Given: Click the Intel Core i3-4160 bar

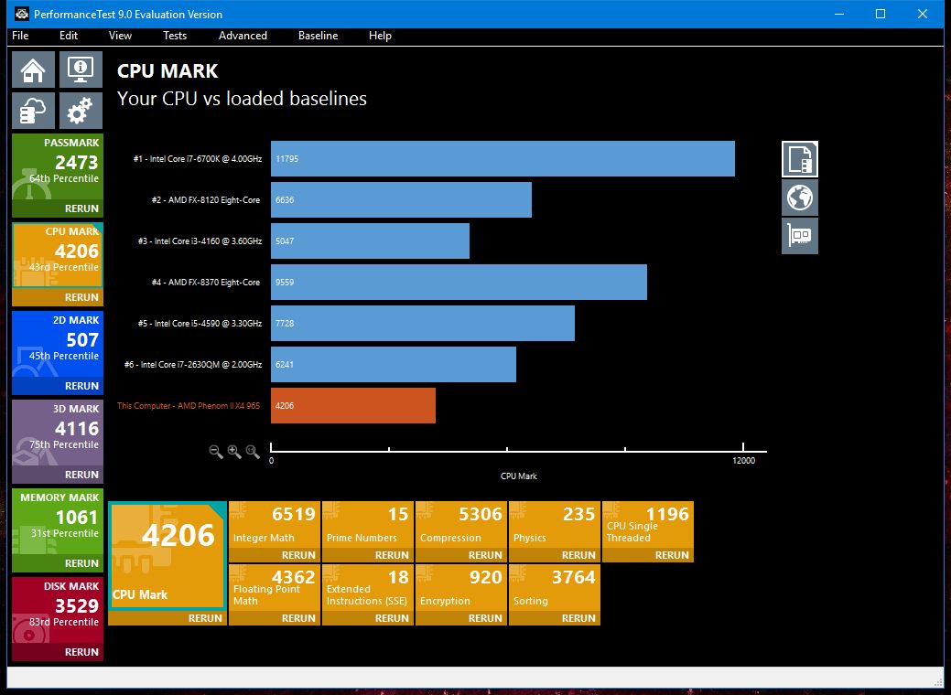Looking at the screenshot, I should pyautogui.click(x=370, y=241).
